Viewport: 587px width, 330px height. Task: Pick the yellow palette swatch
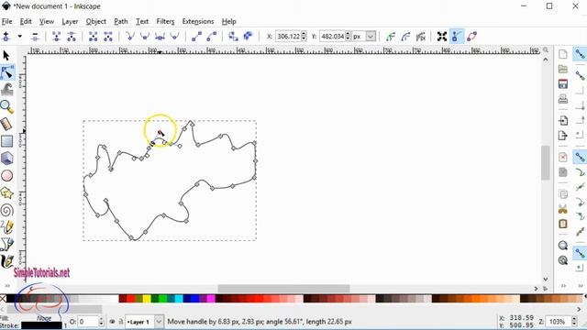147,299
